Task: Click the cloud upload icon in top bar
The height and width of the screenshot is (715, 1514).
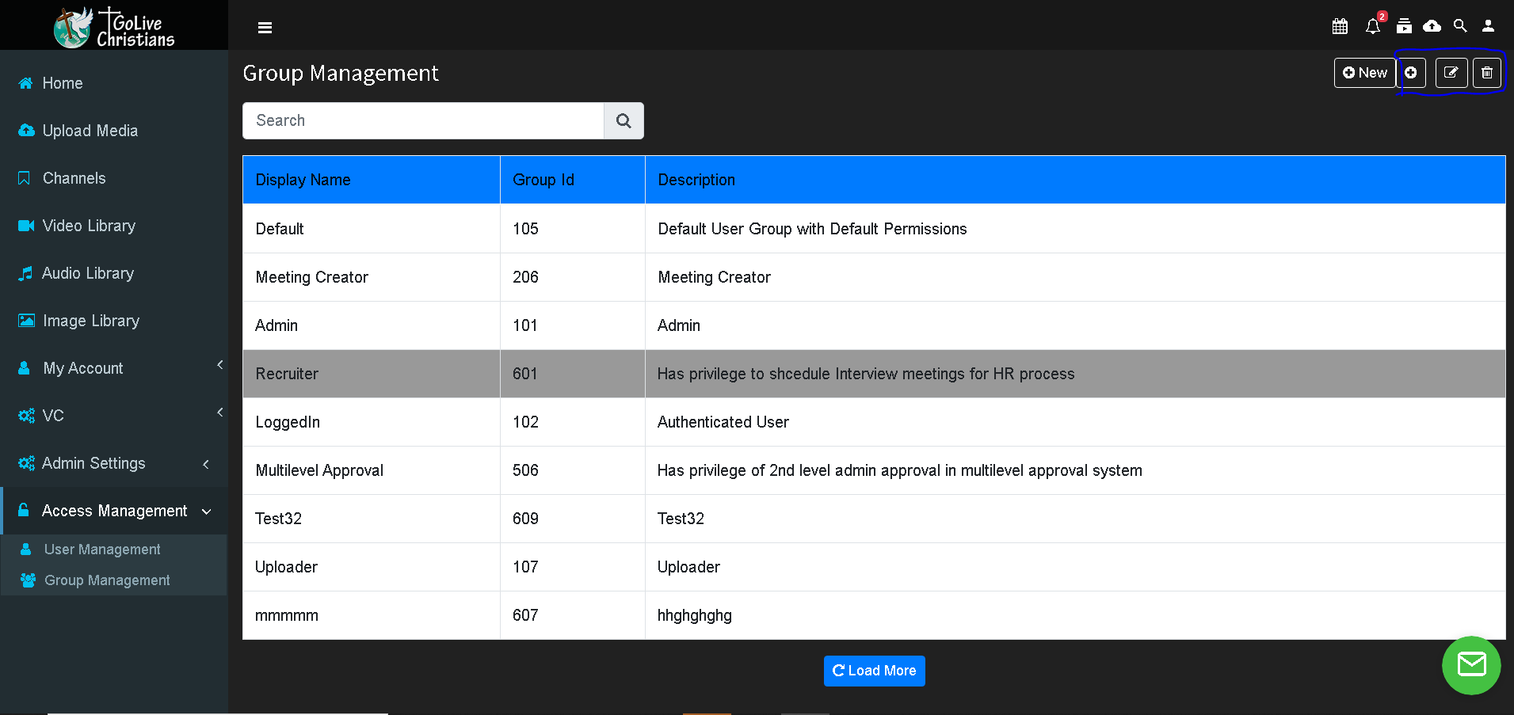Action: 1432,26
